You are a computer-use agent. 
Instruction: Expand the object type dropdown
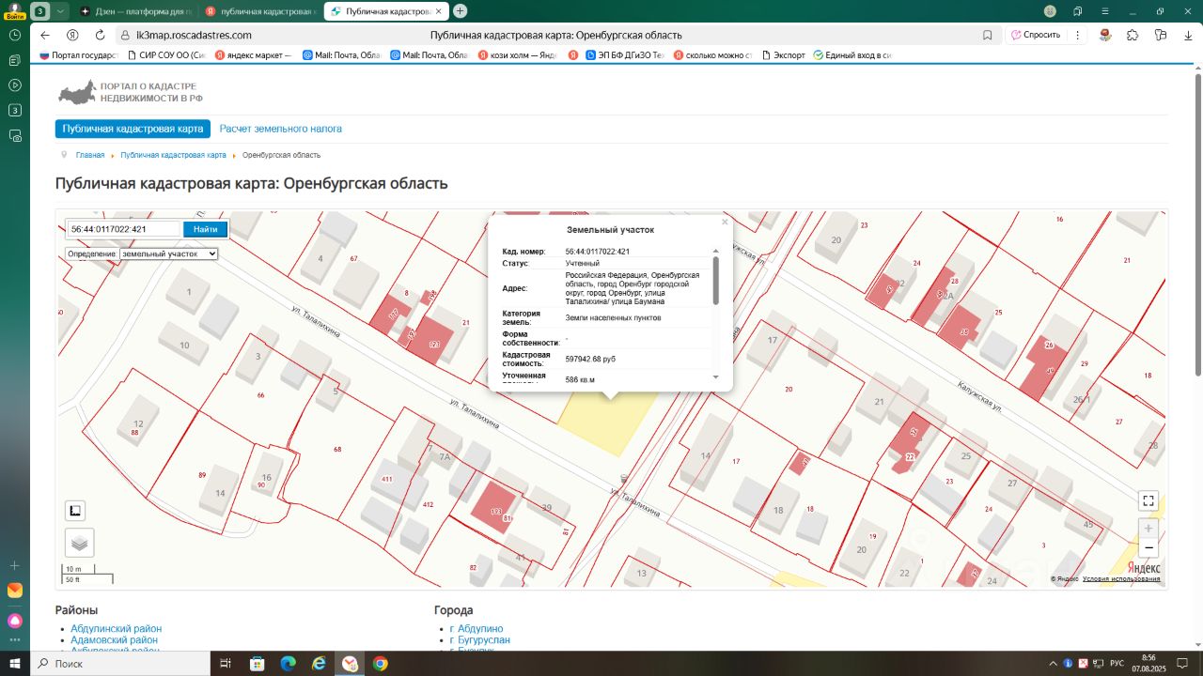click(169, 253)
